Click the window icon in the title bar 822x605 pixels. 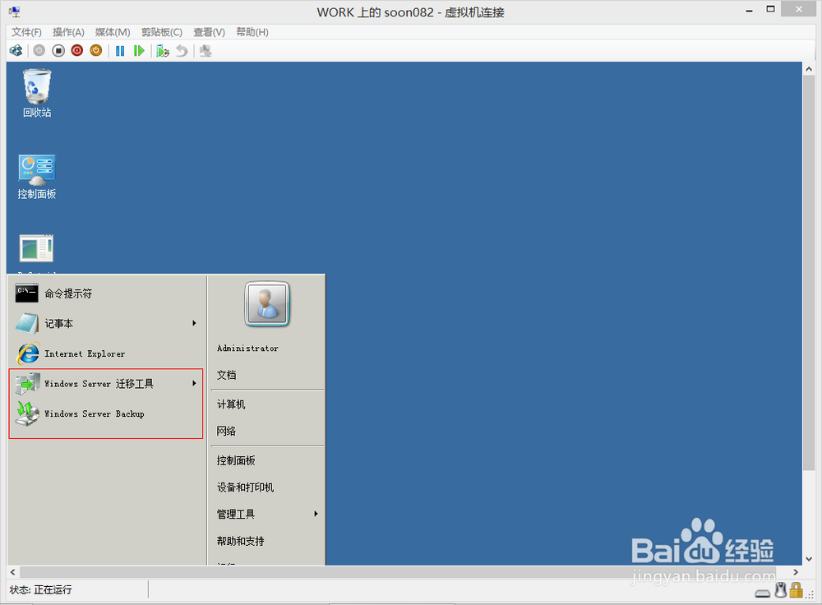pyautogui.click(x=14, y=12)
